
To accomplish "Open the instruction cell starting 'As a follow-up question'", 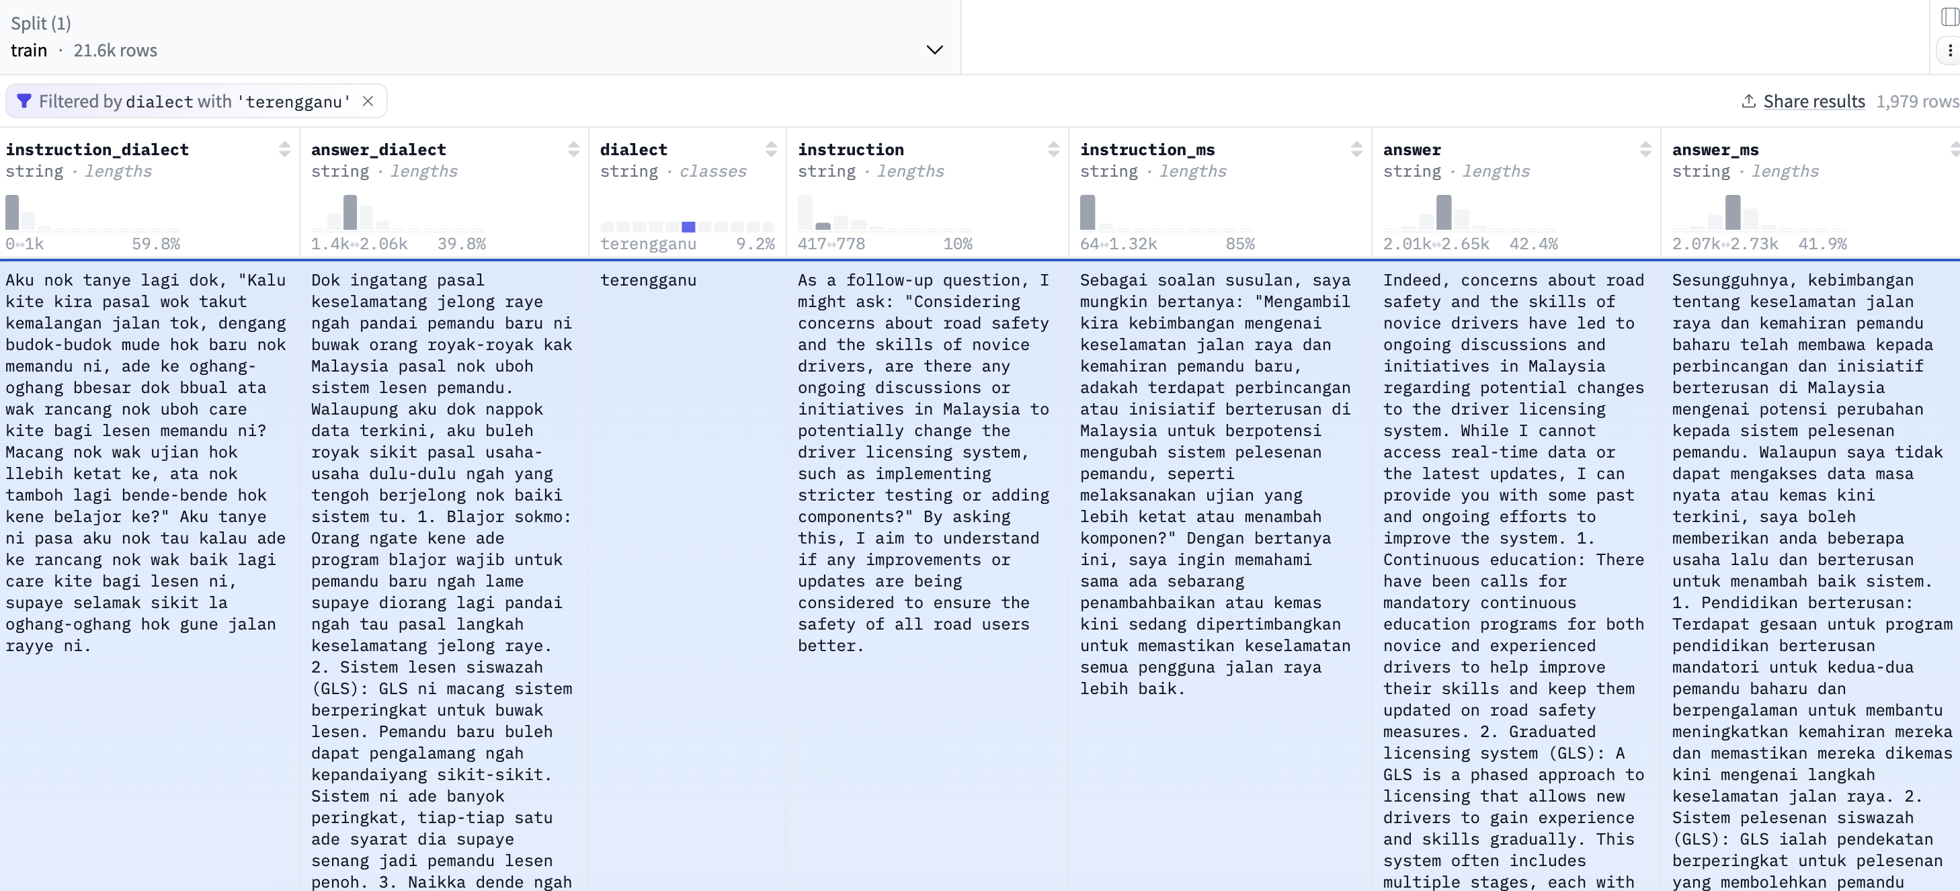I will pyautogui.click(x=925, y=462).
